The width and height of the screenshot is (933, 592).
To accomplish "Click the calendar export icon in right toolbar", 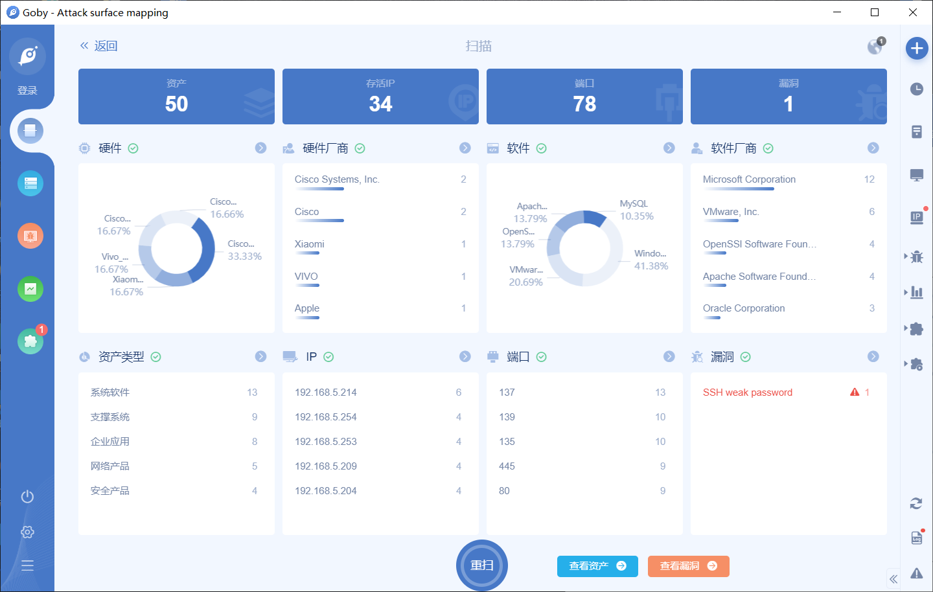I will 917,538.
